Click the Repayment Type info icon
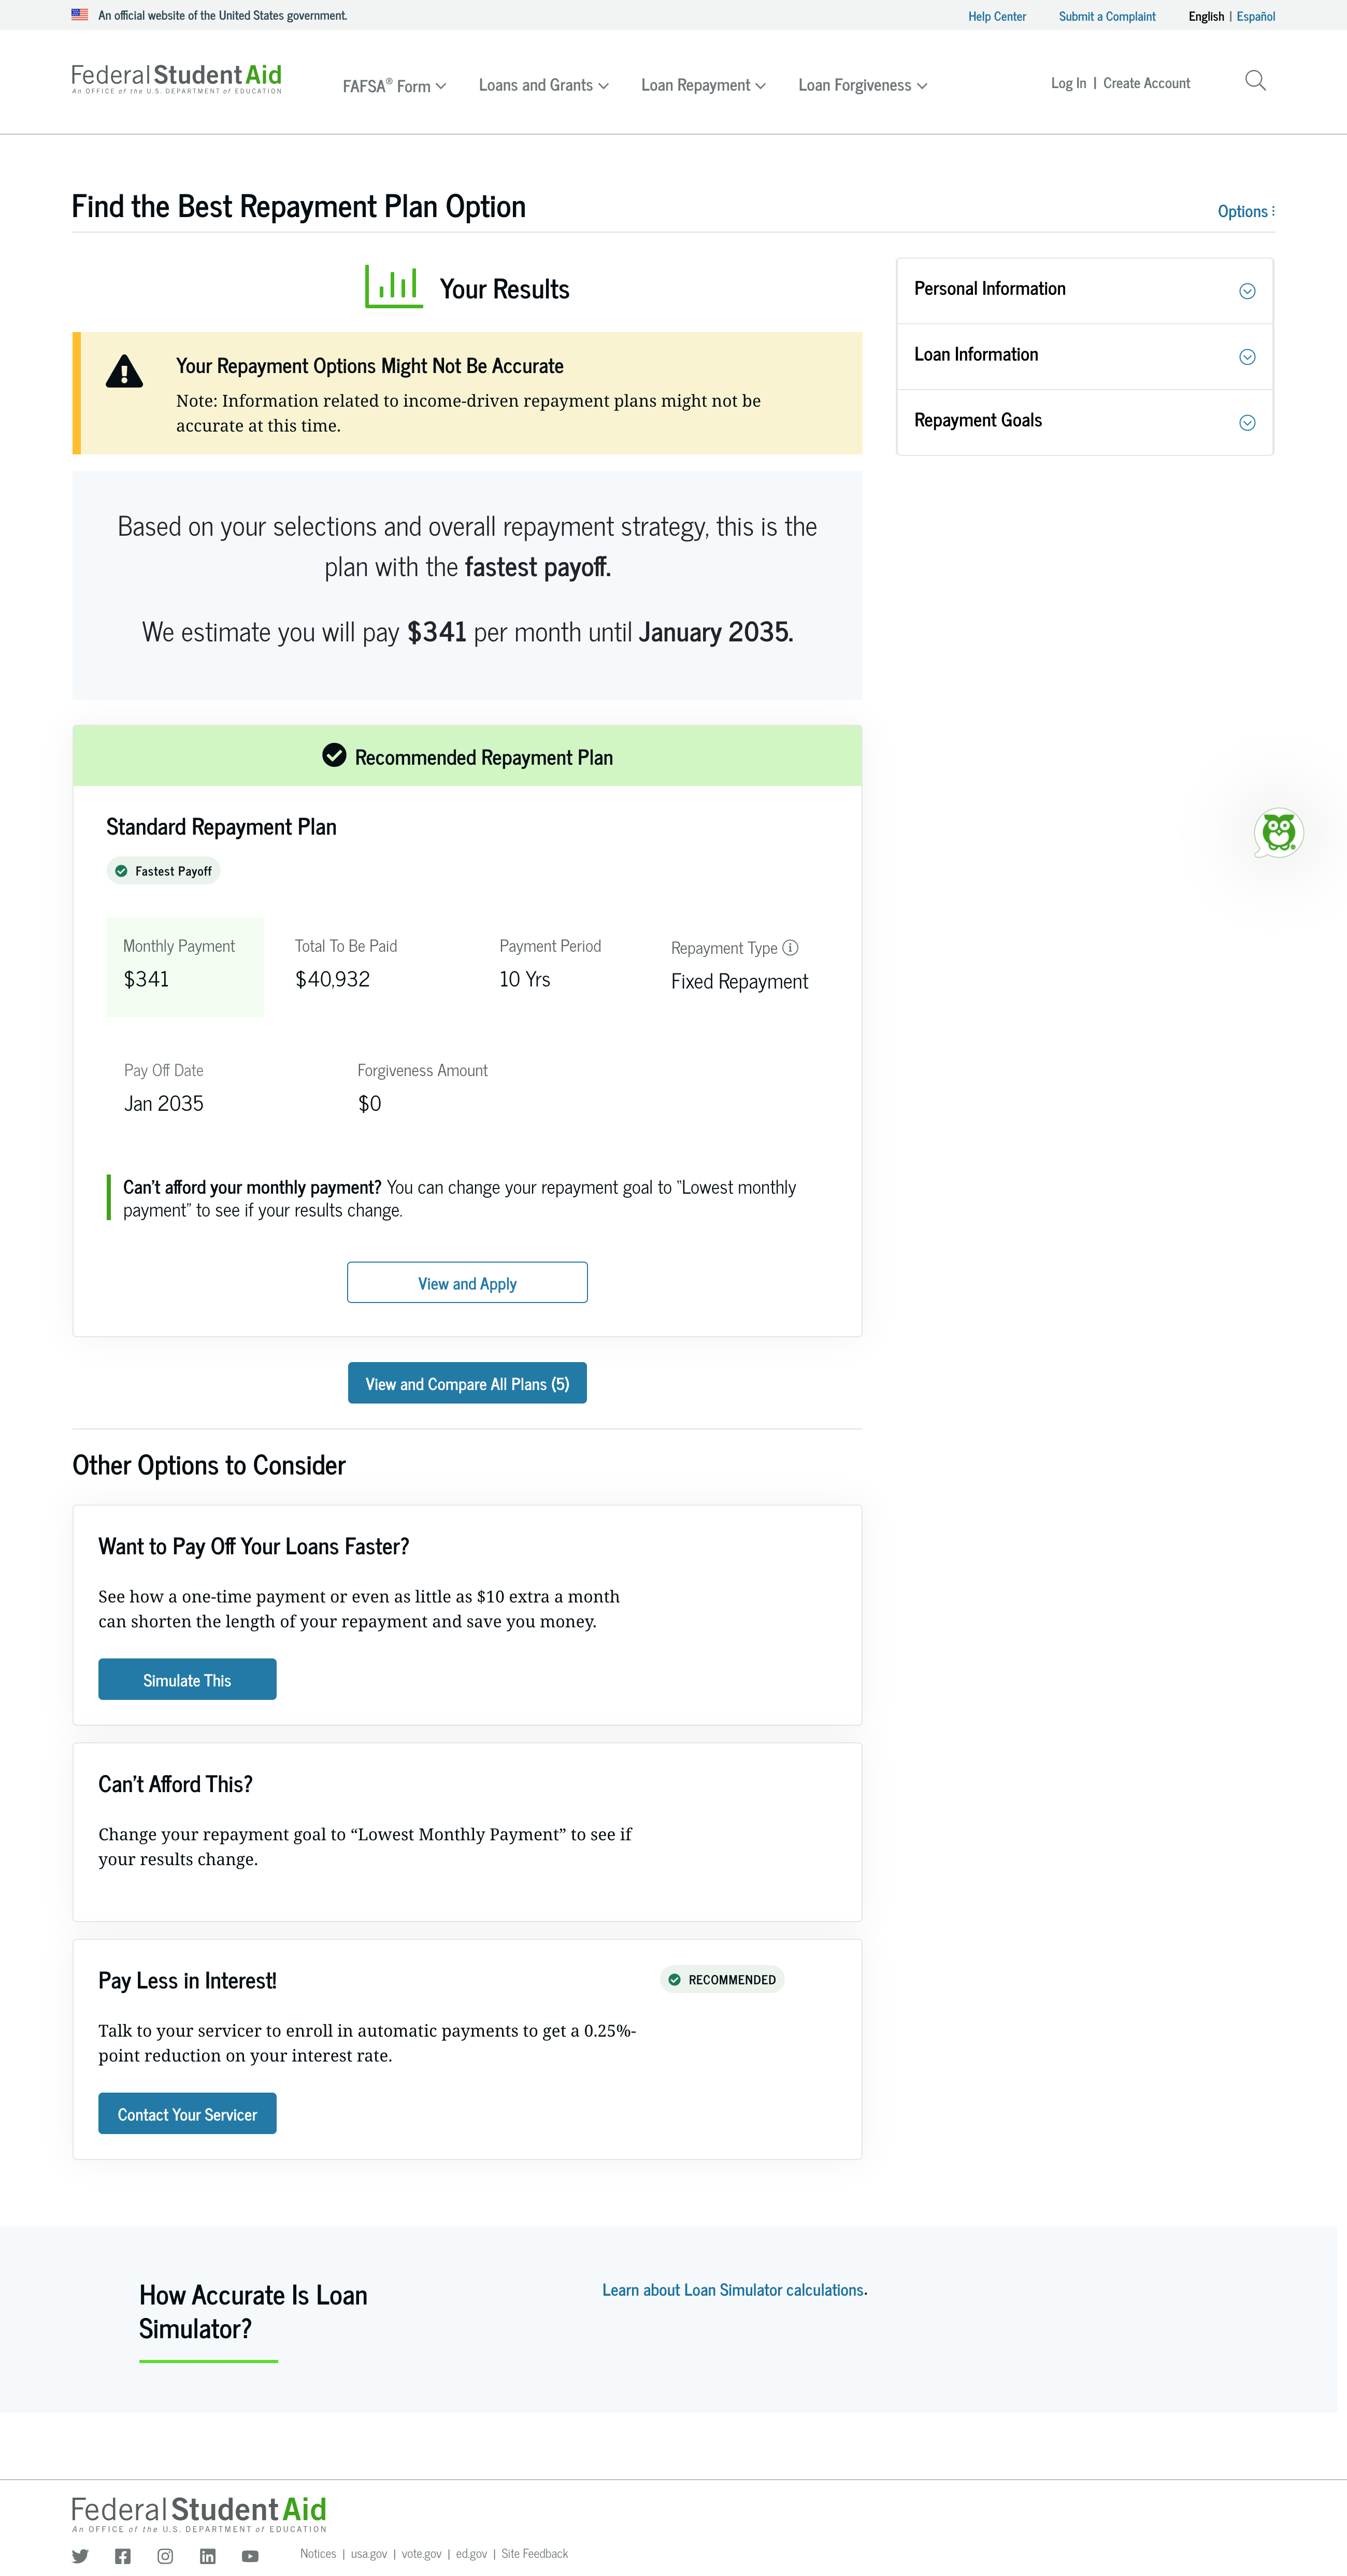The height and width of the screenshot is (2576, 1347). tap(790, 947)
